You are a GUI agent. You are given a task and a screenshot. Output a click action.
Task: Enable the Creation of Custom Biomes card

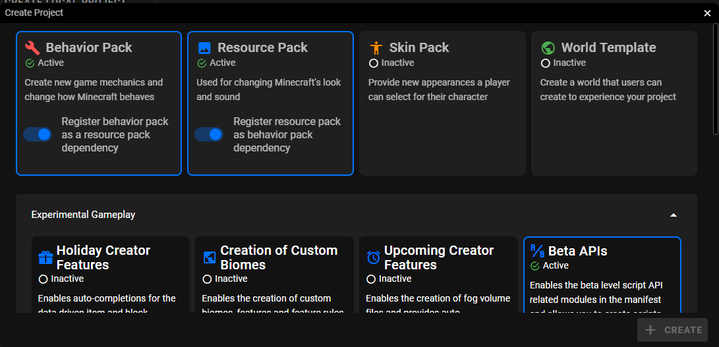274,277
